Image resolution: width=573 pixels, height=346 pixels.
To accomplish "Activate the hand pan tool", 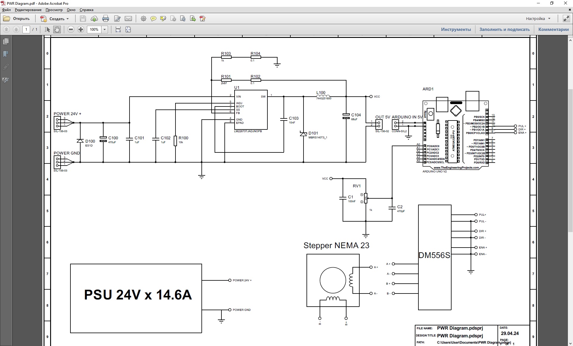I will [57, 29].
